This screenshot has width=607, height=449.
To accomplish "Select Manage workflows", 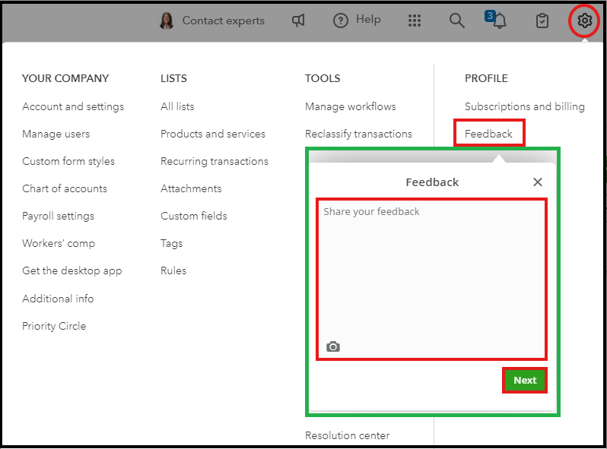I will click(351, 106).
